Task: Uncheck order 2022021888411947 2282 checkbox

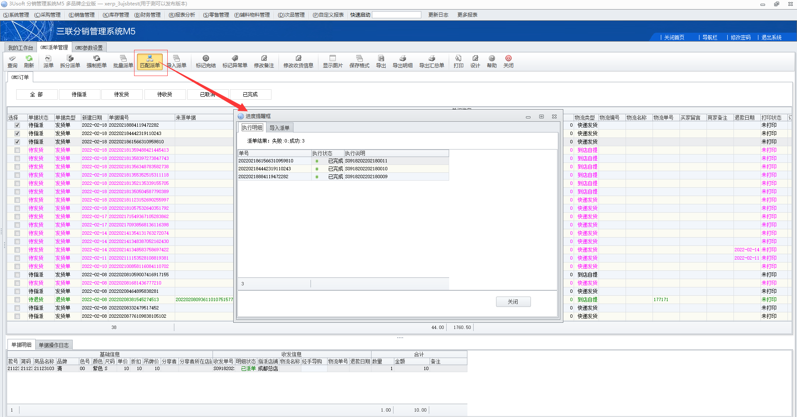Action: click(x=17, y=125)
